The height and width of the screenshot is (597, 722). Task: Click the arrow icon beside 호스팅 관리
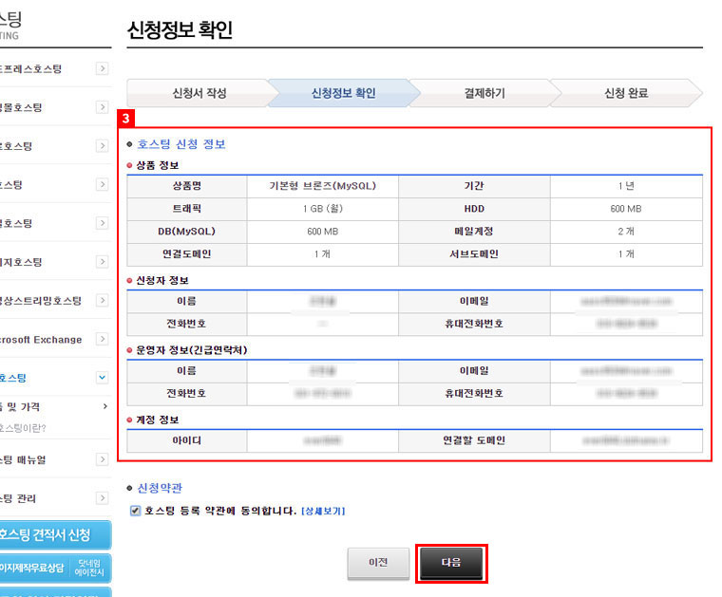pos(102,498)
